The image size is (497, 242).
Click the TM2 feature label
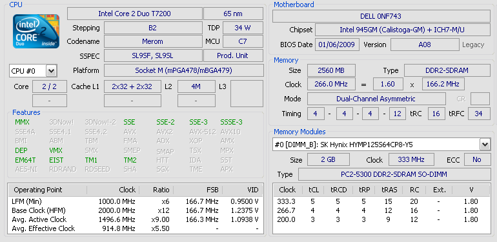[x=130, y=160]
